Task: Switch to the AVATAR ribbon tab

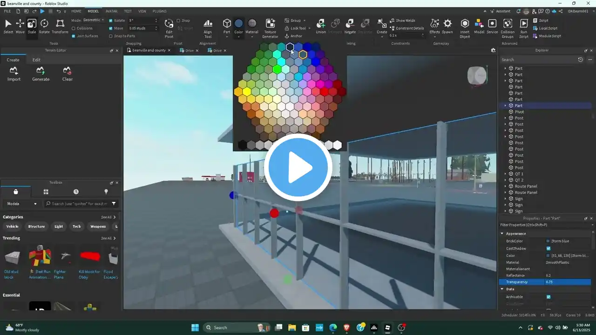Action: (x=111, y=11)
